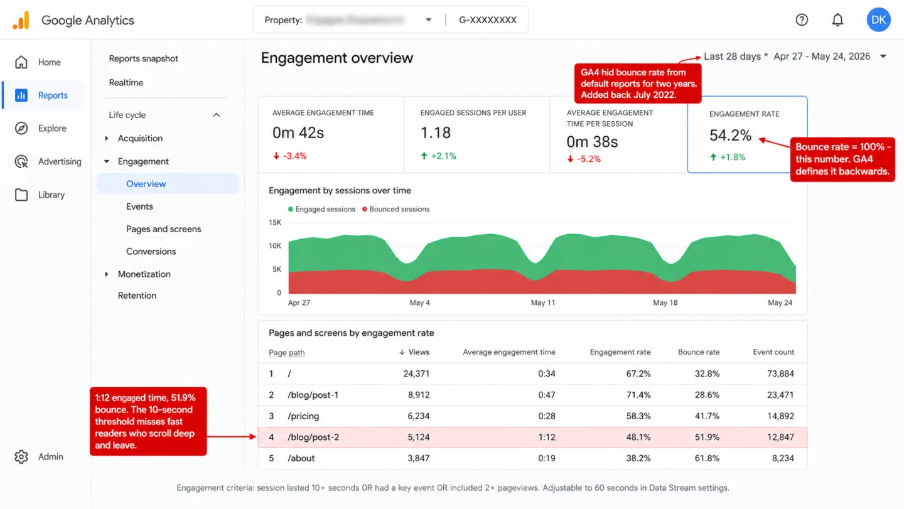Click the Pages and screens by engagement rate title
Image resolution: width=904 pixels, height=509 pixels.
coord(352,333)
